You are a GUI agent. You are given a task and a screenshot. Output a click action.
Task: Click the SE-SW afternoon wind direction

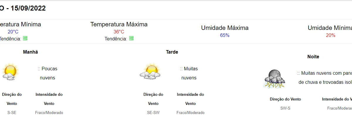point(153,113)
